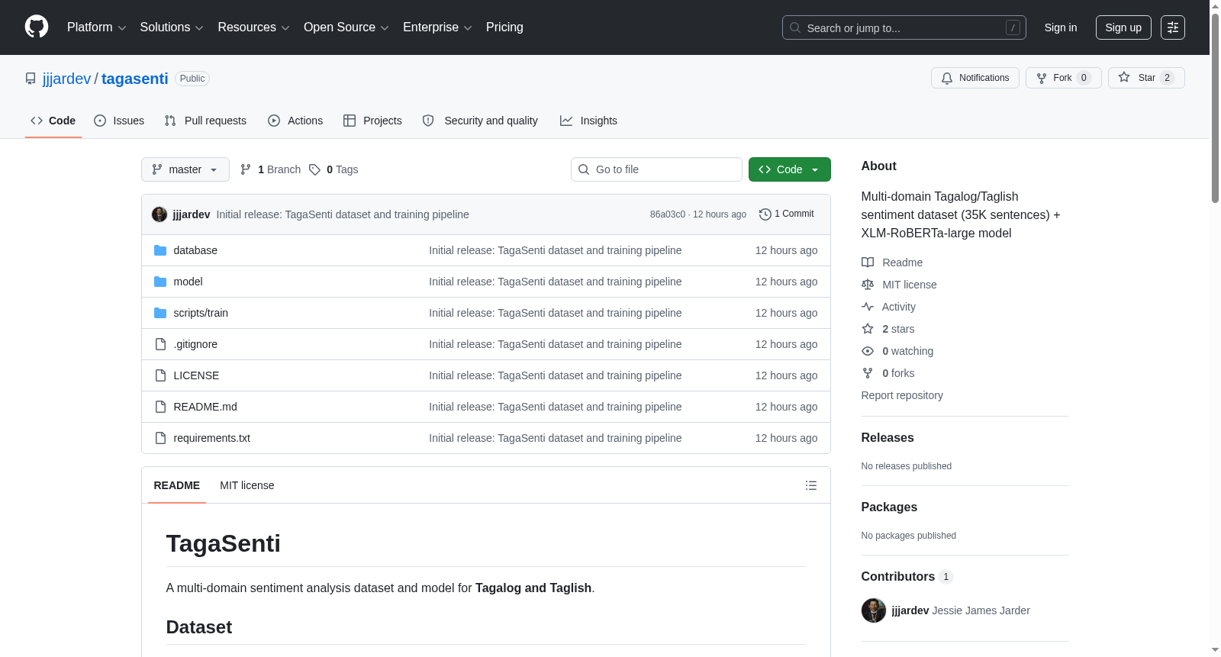
Task: Switch to the Projects tab
Action: [x=372, y=121]
